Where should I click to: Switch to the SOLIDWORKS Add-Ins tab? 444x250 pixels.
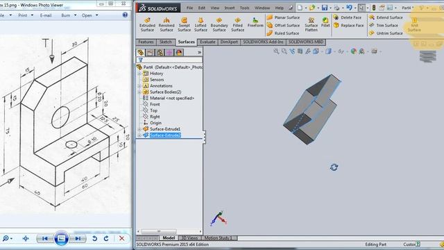point(263,42)
